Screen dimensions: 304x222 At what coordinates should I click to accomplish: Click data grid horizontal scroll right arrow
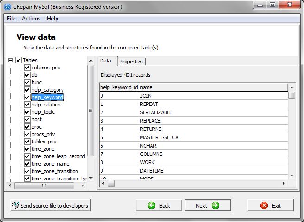pos(284,183)
